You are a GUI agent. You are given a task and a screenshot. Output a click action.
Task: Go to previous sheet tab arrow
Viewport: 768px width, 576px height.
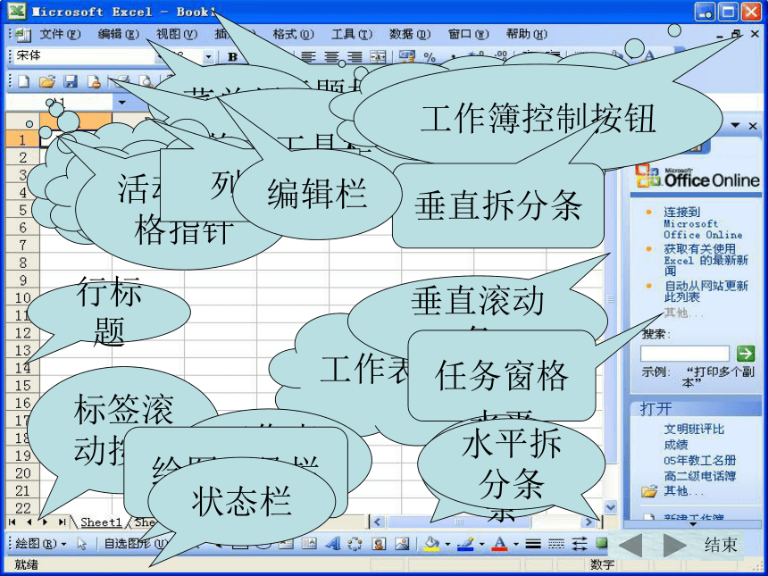(x=29, y=522)
